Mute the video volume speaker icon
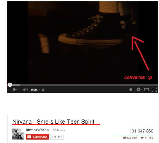Image resolution: width=159 pixels, height=143 pixels. (25, 90)
